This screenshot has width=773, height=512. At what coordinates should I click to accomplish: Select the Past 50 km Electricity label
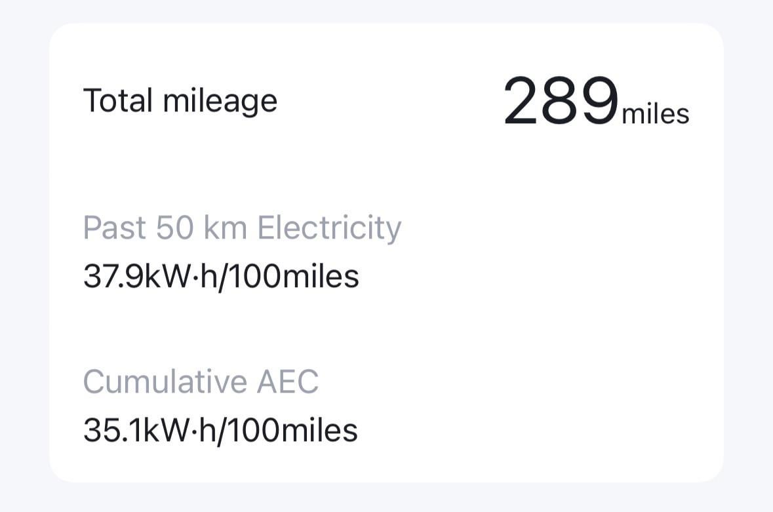[x=242, y=228]
